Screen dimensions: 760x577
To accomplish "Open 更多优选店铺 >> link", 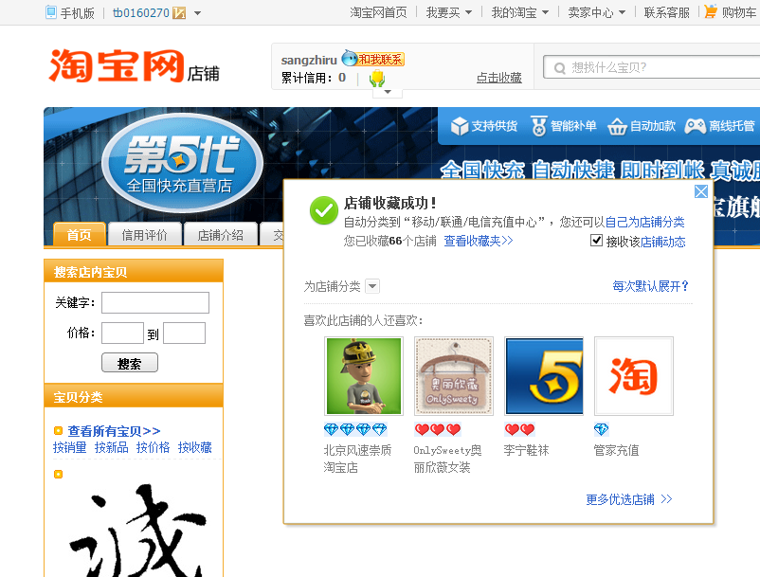I will (629, 499).
